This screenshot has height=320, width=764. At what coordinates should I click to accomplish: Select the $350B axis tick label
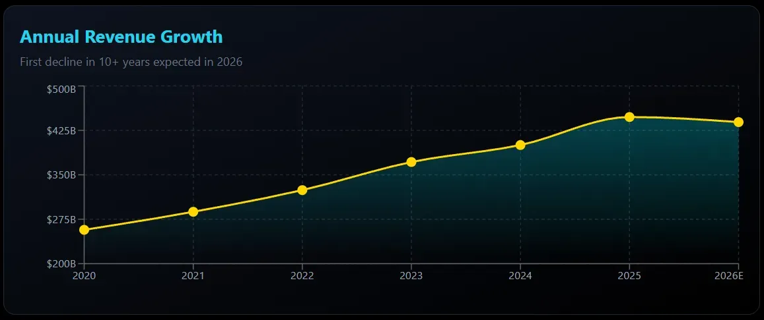tap(61, 175)
